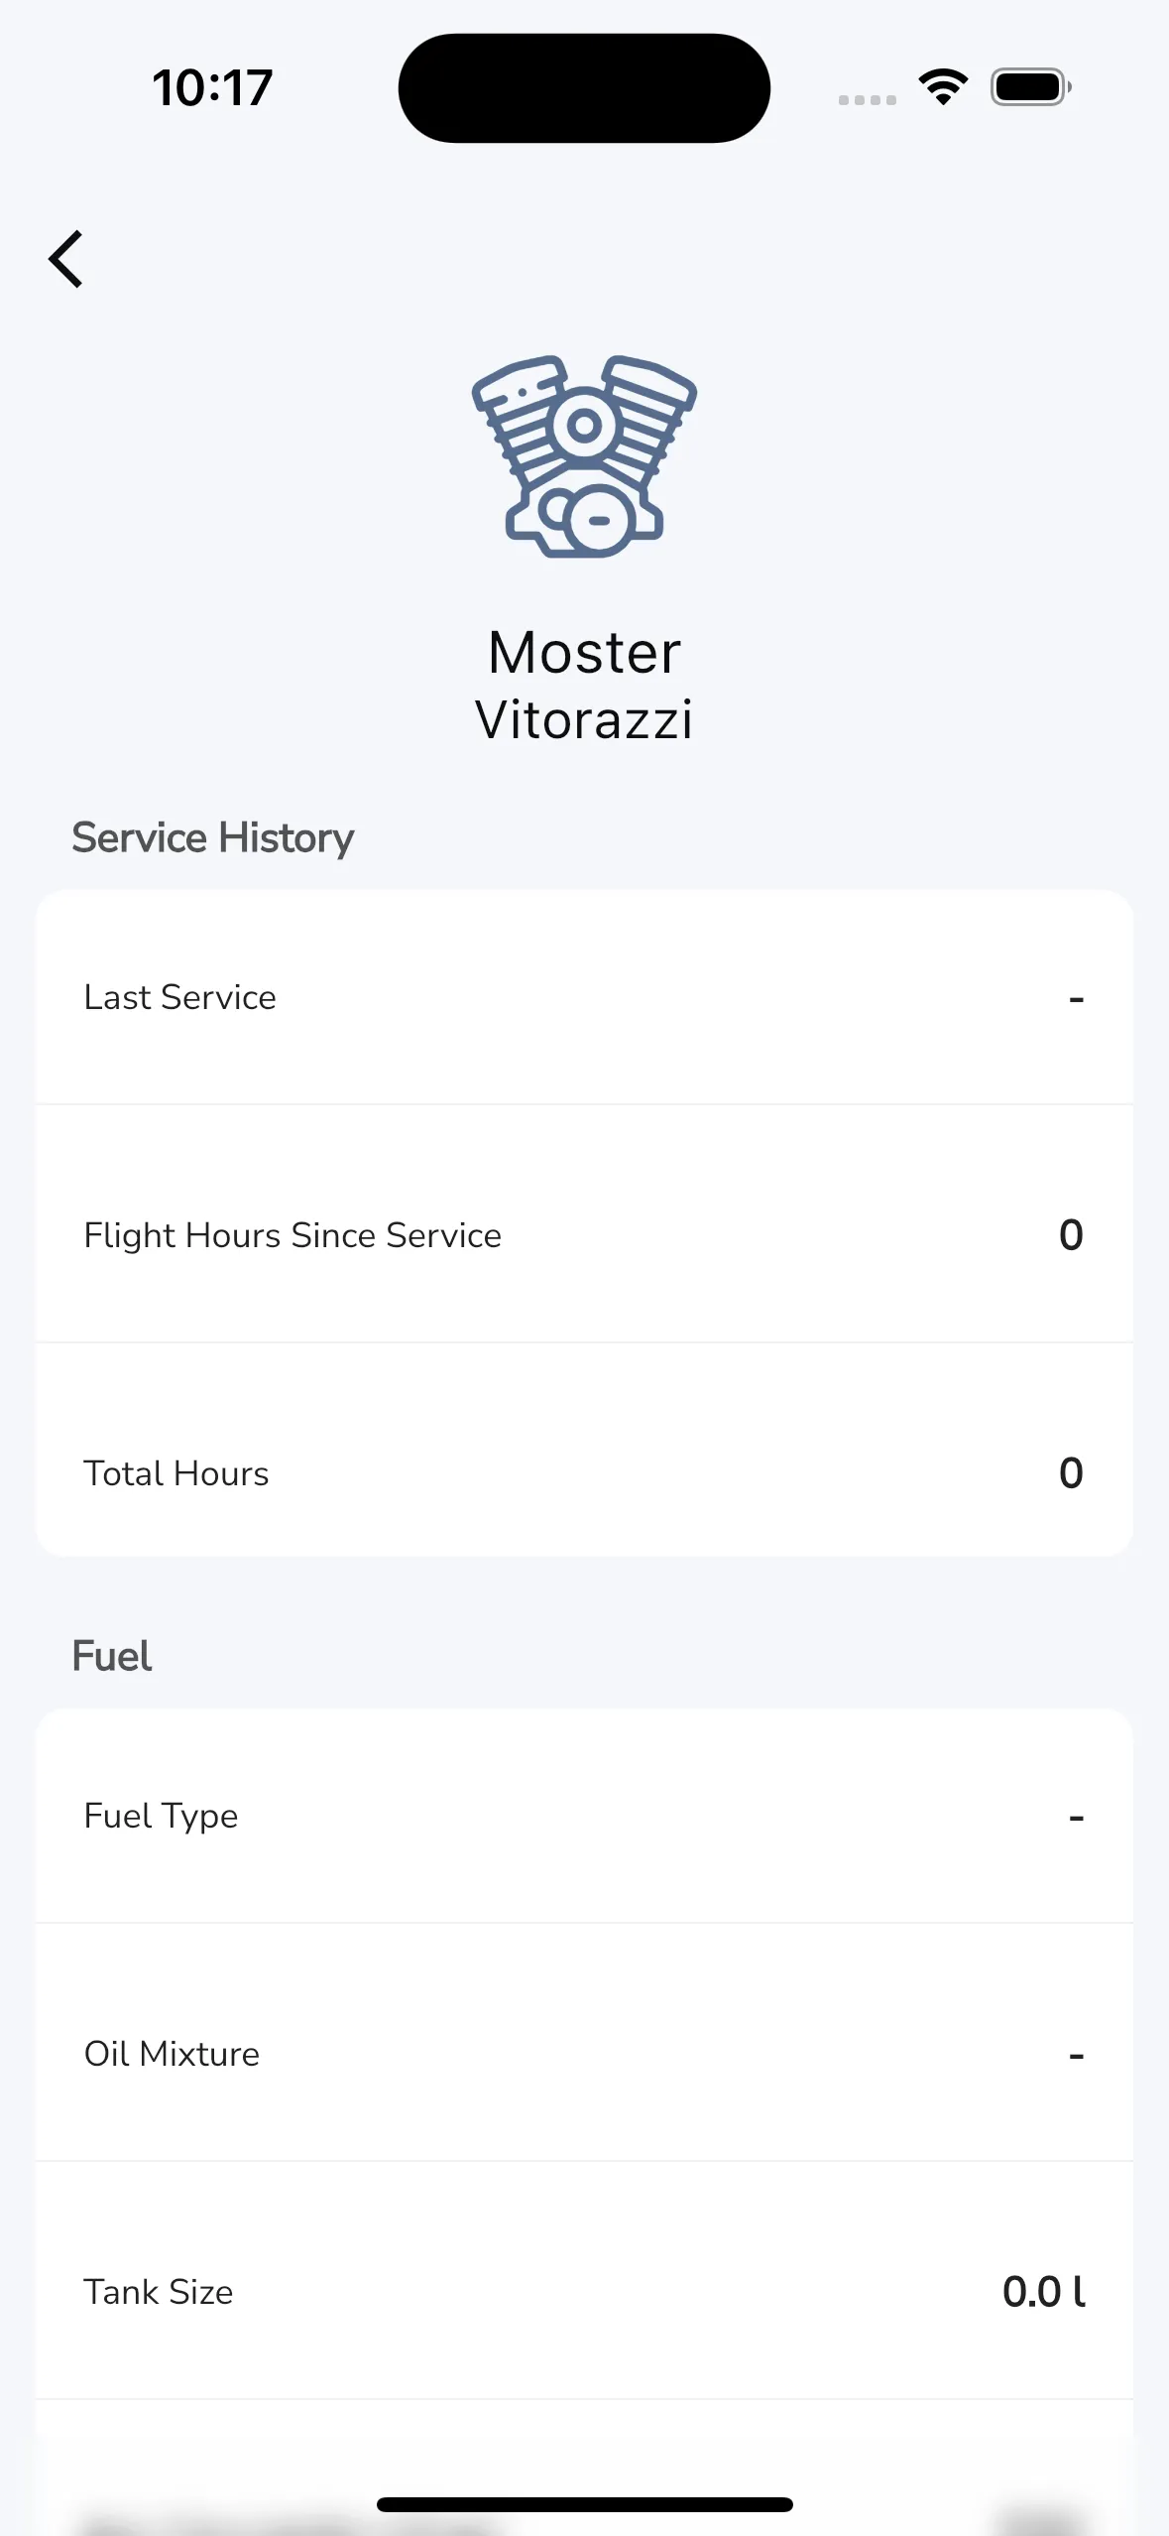Tap the engine illustration icon

584,456
